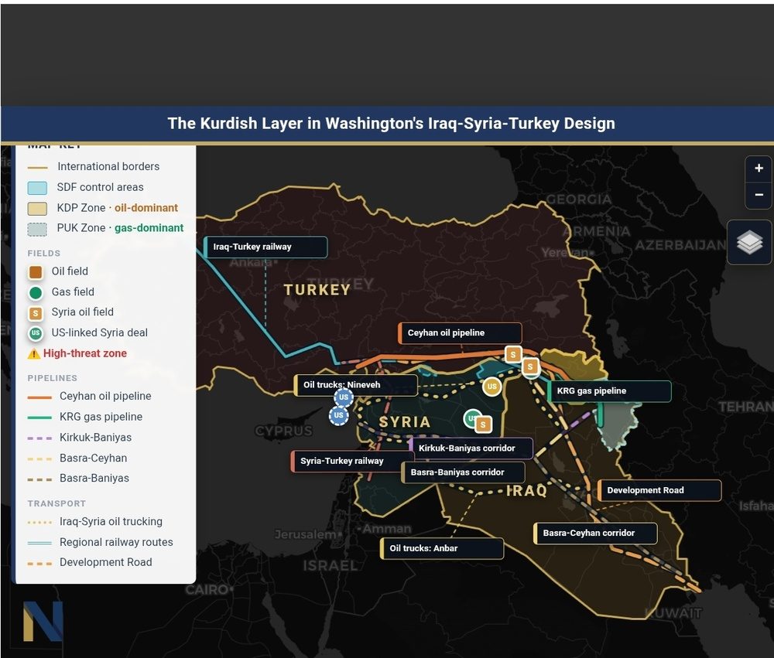Click the IRAQ country label
This screenshot has height=658, width=774.
tap(527, 491)
